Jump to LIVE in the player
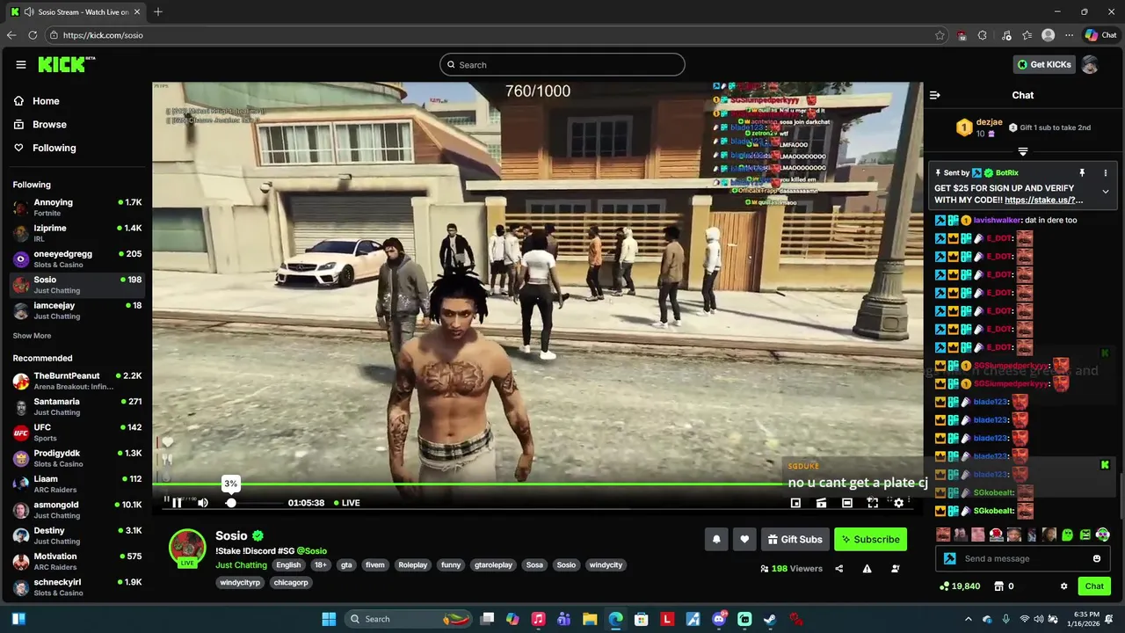This screenshot has width=1125, height=633. coord(346,503)
